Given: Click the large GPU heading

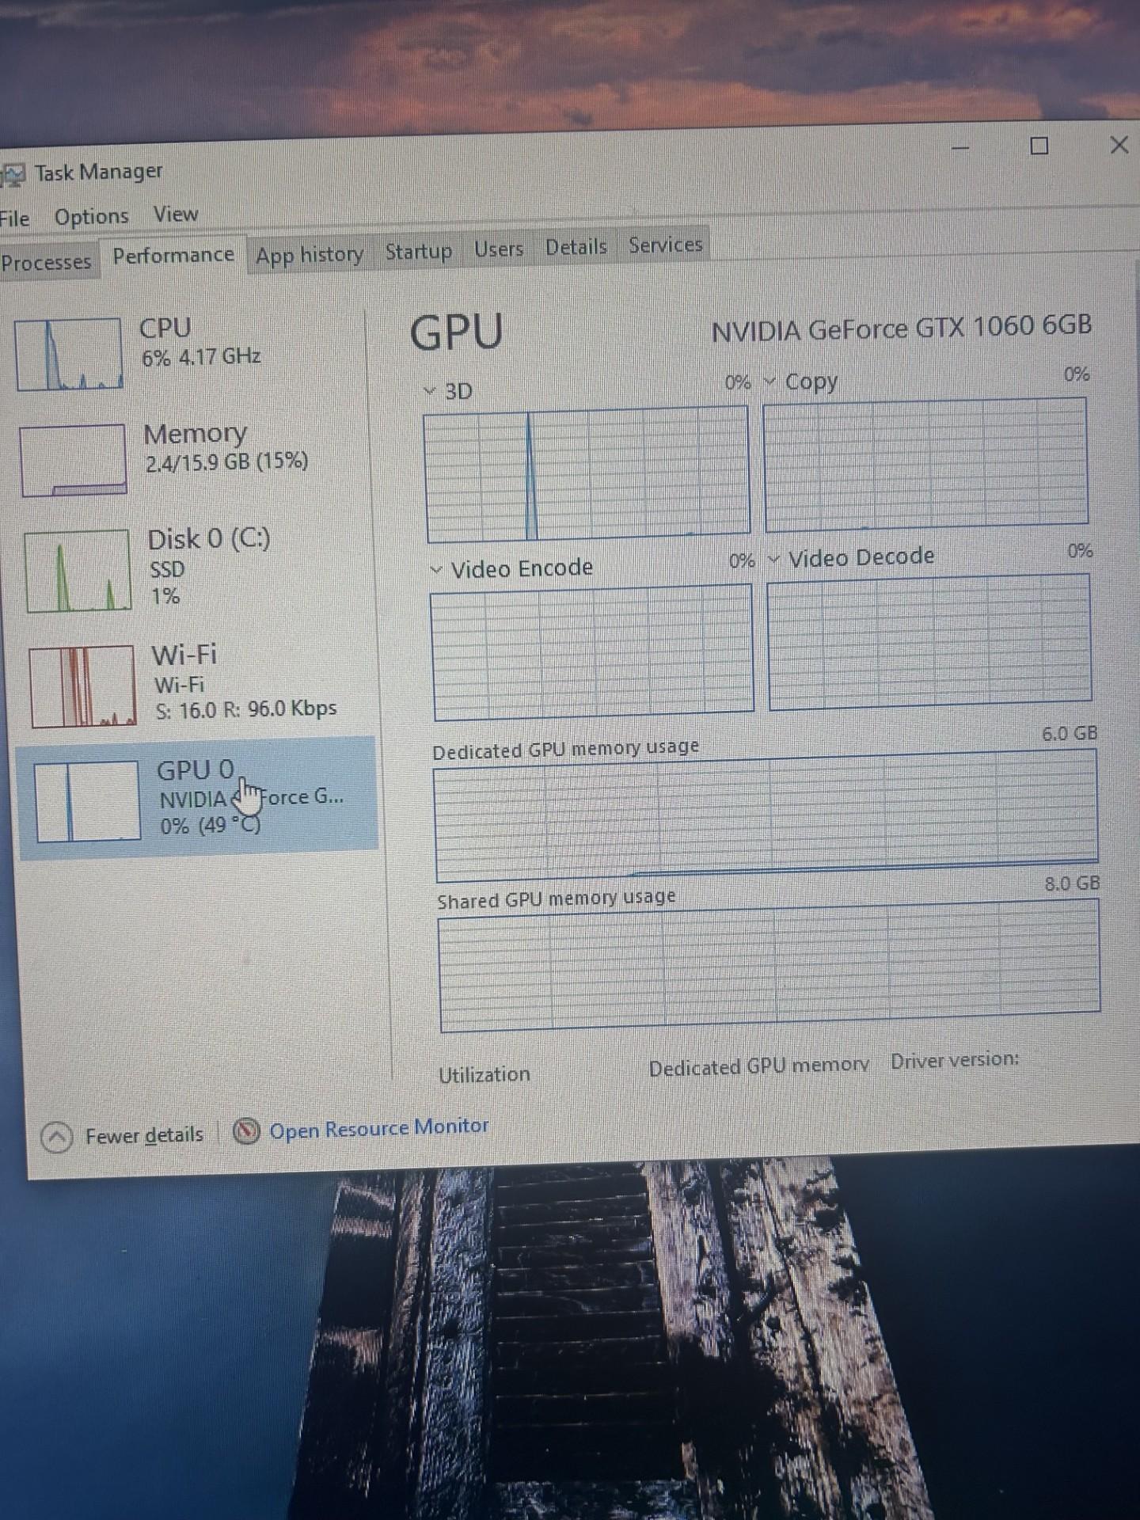Looking at the screenshot, I should [x=457, y=332].
